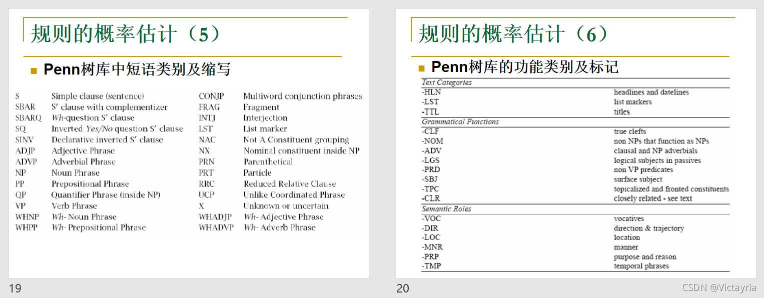
Task: Click 'manner' next to -MNR
Action: 626,247
